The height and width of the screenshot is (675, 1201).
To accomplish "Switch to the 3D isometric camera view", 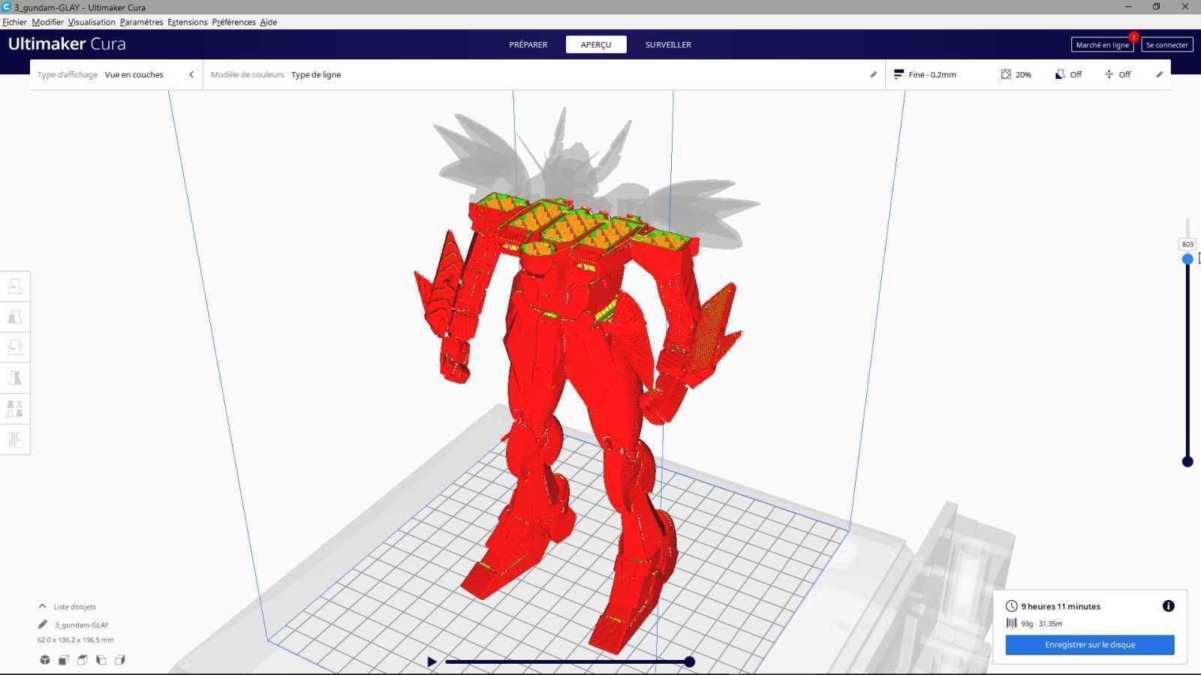I will point(45,660).
